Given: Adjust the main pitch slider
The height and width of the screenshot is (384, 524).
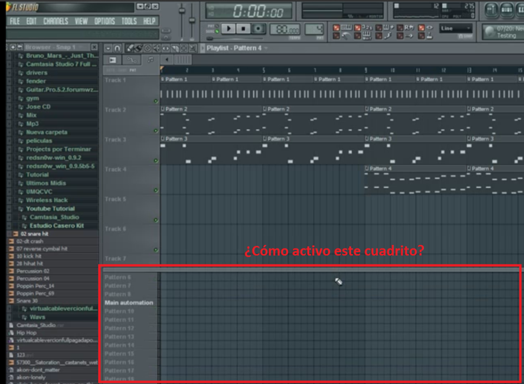Looking at the screenshot, I should click(x=192, y=20).
